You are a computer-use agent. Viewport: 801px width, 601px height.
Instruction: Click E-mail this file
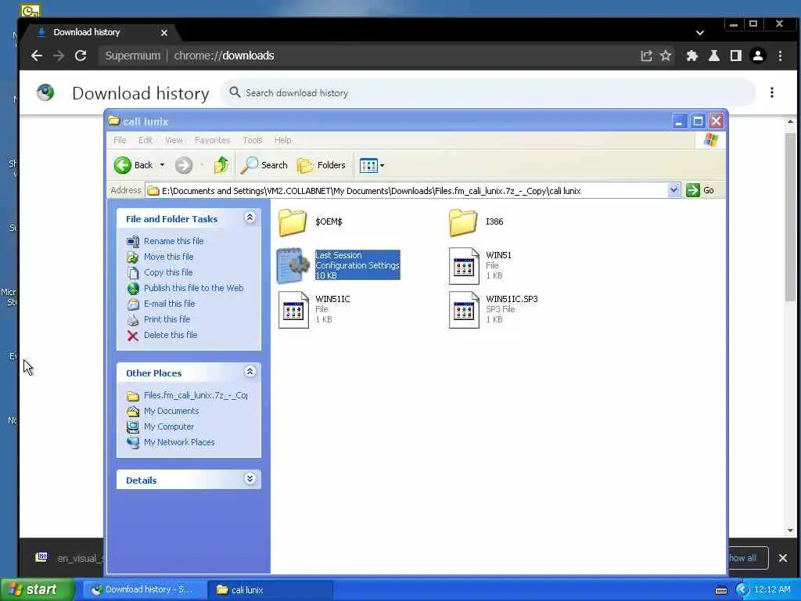(x=169, y=304)
